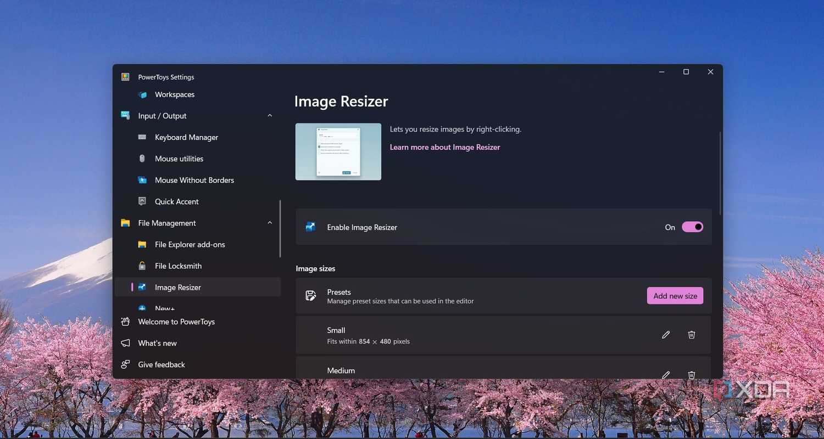
Task: Click the sidebar vertical scrollbar
Action: [x=280, y=228]
